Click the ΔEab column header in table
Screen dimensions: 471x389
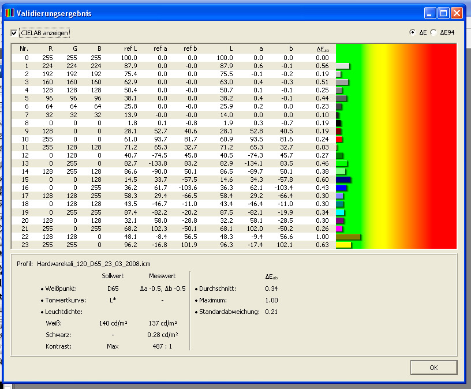click(x=323, y=49)
